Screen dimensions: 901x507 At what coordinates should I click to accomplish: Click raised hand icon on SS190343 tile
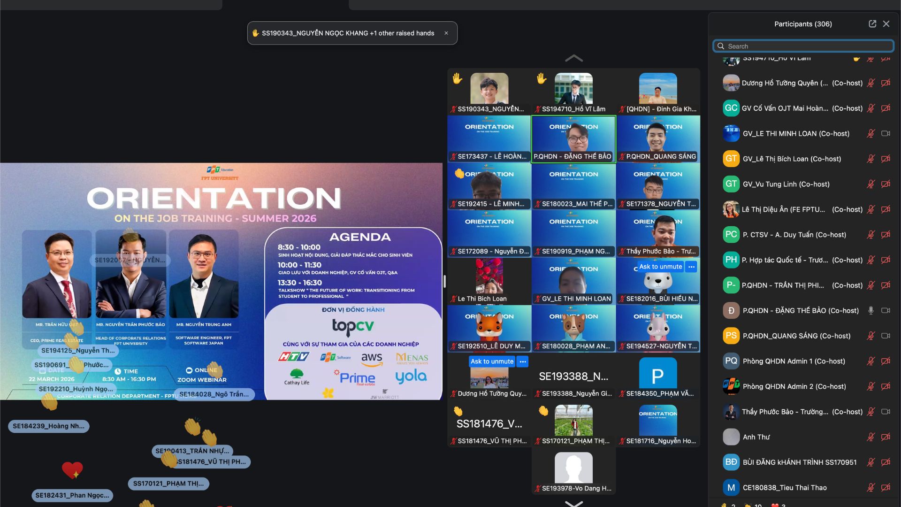click(x=457, y=78)
